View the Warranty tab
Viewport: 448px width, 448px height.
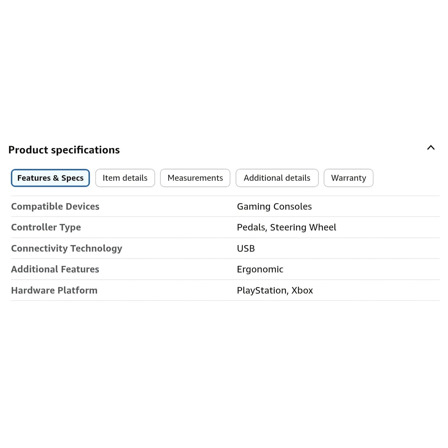348,178
